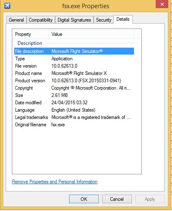Open the Digital Signatures tab
This screenshot has height=211, width=172.
click(74, 20)
